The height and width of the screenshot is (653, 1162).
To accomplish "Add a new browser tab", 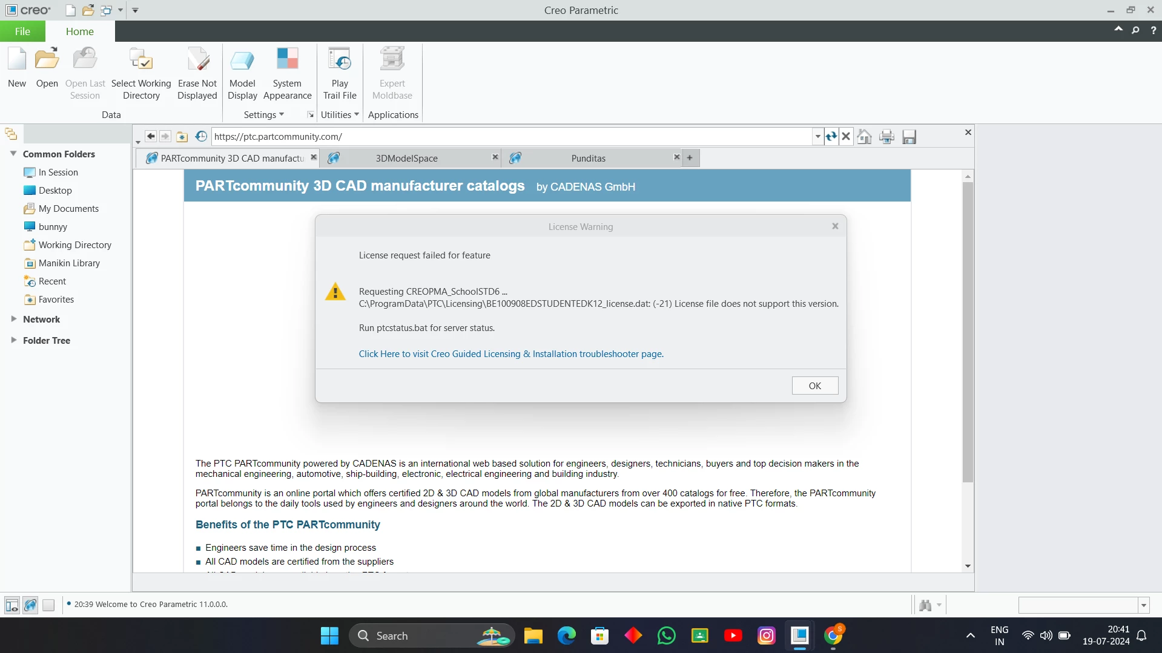I will pos(690,157).
